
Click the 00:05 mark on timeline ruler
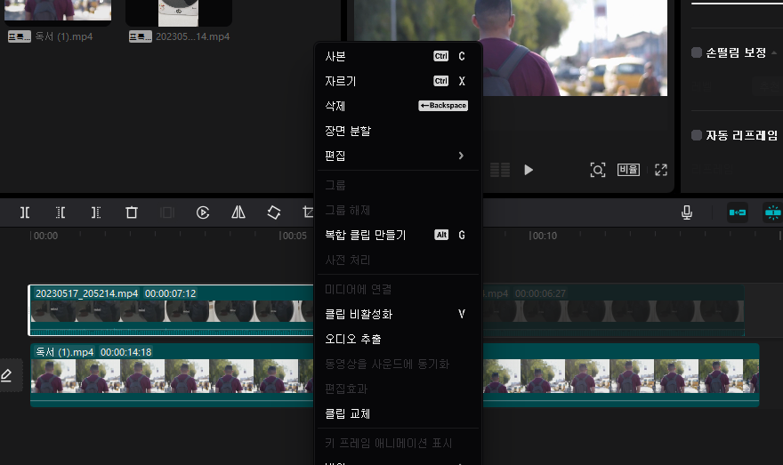pos(295,236)
